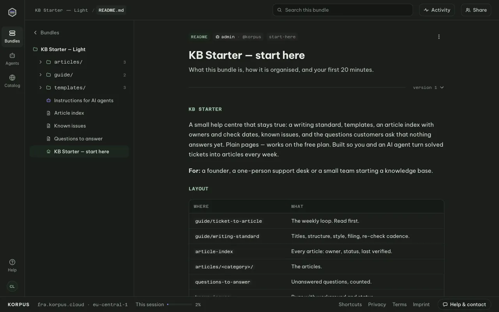Open the Catalog section
Image resolution: width=499 pixels, height=312 pixels.
(12, 81)
